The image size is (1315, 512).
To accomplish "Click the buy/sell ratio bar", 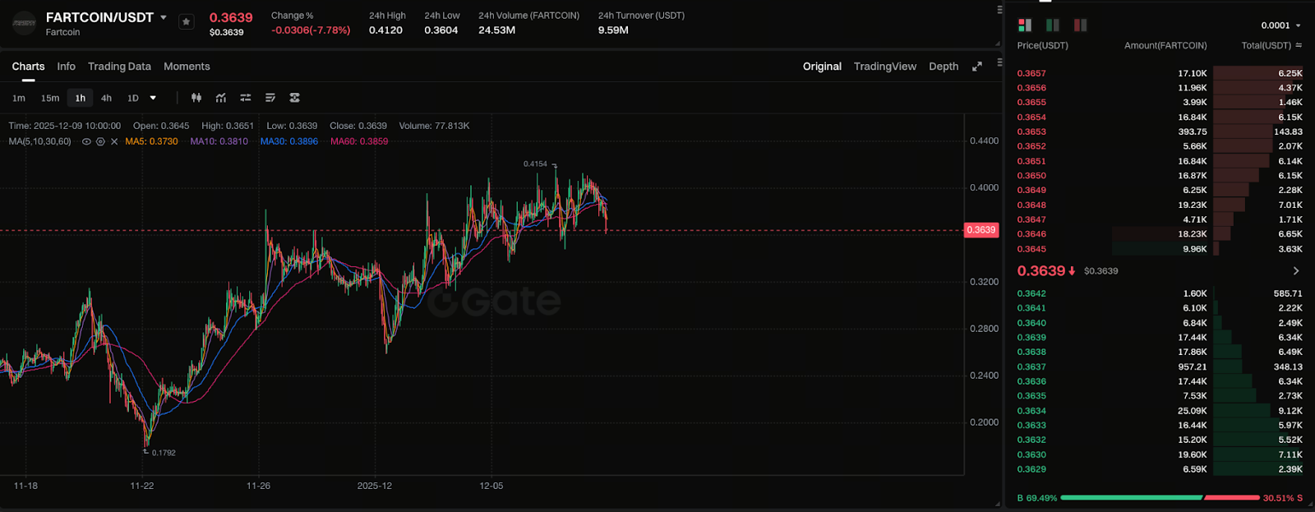I will tap(1160, 498).
